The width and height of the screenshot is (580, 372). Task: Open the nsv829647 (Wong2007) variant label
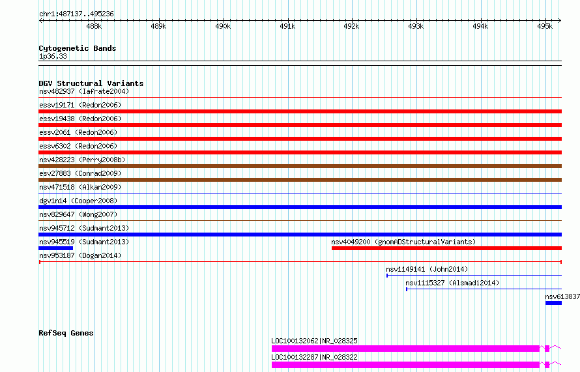[78, 214]
